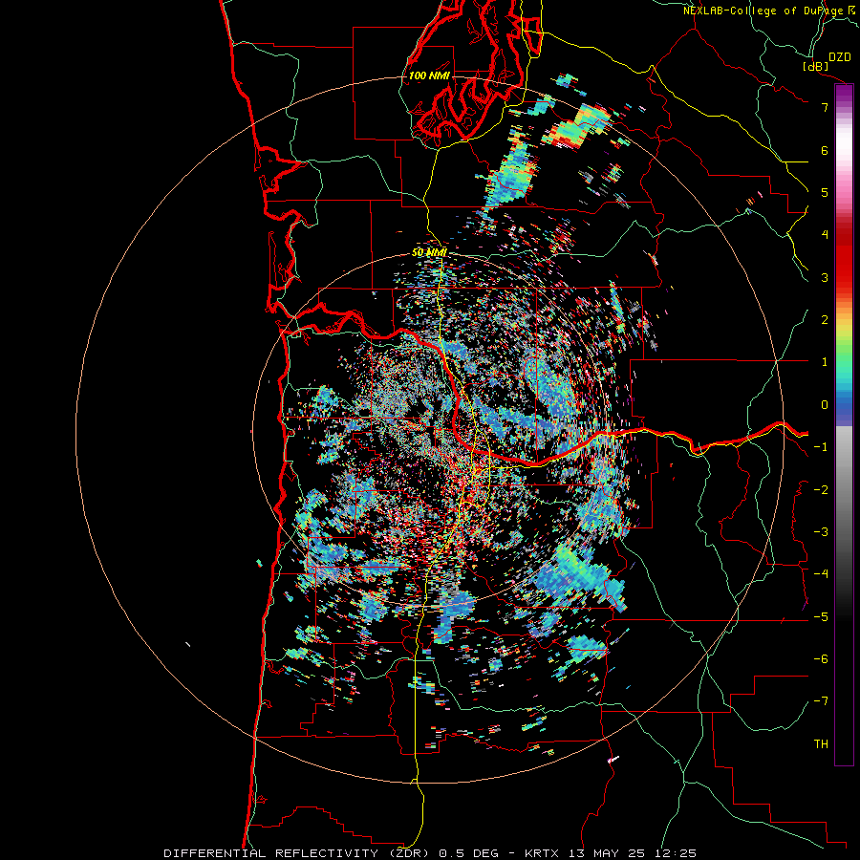
Task: Select the -3 dB scale label
Action: point(821,532)
